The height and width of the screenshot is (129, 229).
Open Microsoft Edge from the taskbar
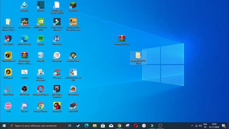pyautogui.click(x=87, y=126)
